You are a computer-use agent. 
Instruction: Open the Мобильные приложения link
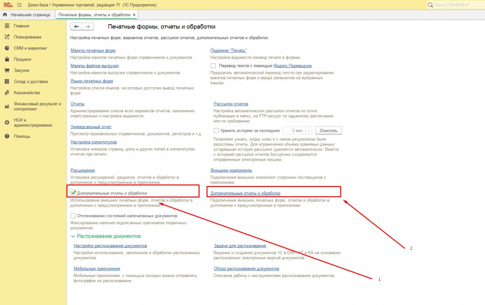pos(97,269)
